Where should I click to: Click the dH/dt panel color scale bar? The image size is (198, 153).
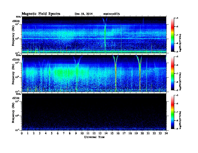click(172, 35)
